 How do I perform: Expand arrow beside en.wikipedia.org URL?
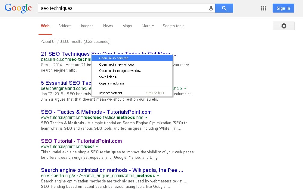point(158,176)
